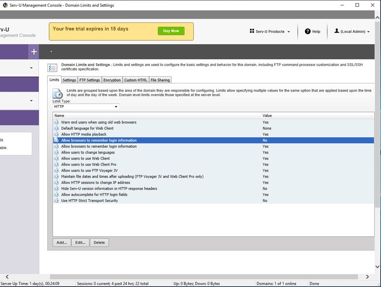Switch to the Settings tab

pyautogui.click(x=69, y=80)
